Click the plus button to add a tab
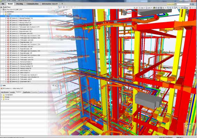Viewport: 197px width, 138px height. click(x=62, y=4)
